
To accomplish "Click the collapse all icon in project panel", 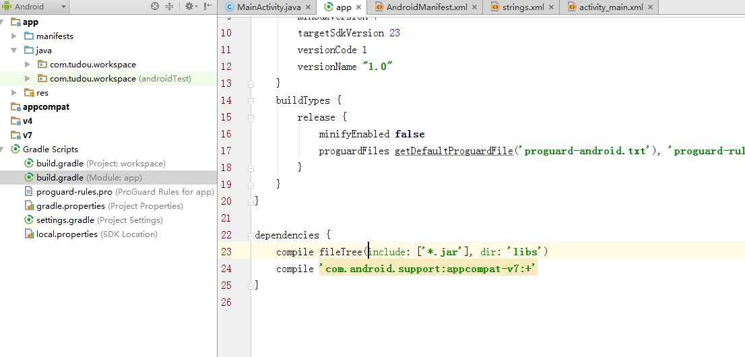I will tap(169, 7).
